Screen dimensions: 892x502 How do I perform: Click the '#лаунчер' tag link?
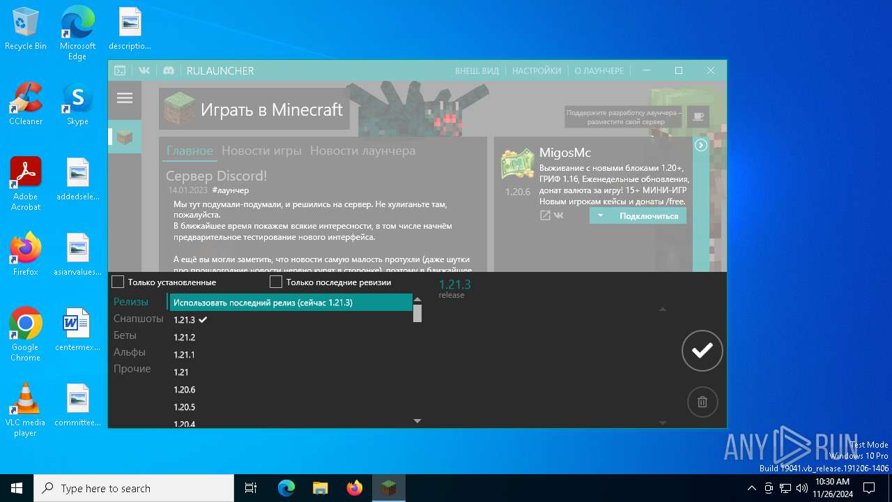(231, 190)
